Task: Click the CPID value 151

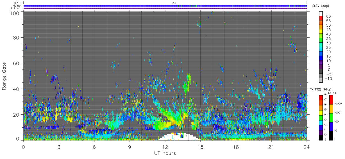Action: 173,3
